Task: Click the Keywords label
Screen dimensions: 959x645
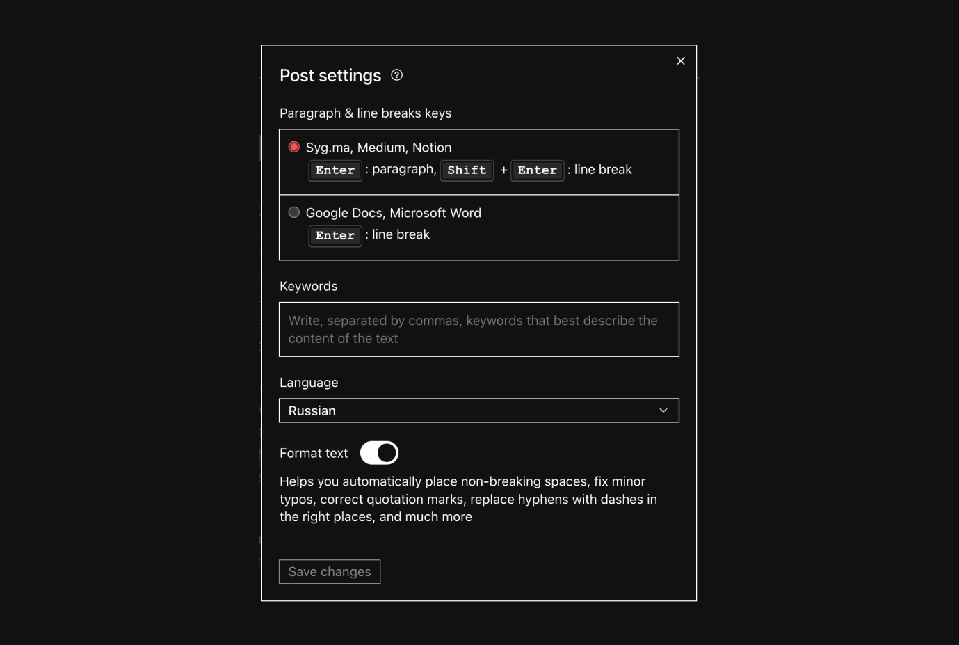Action: click(x=309, y=286)
